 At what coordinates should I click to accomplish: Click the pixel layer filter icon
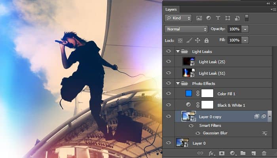click(199, 18)
